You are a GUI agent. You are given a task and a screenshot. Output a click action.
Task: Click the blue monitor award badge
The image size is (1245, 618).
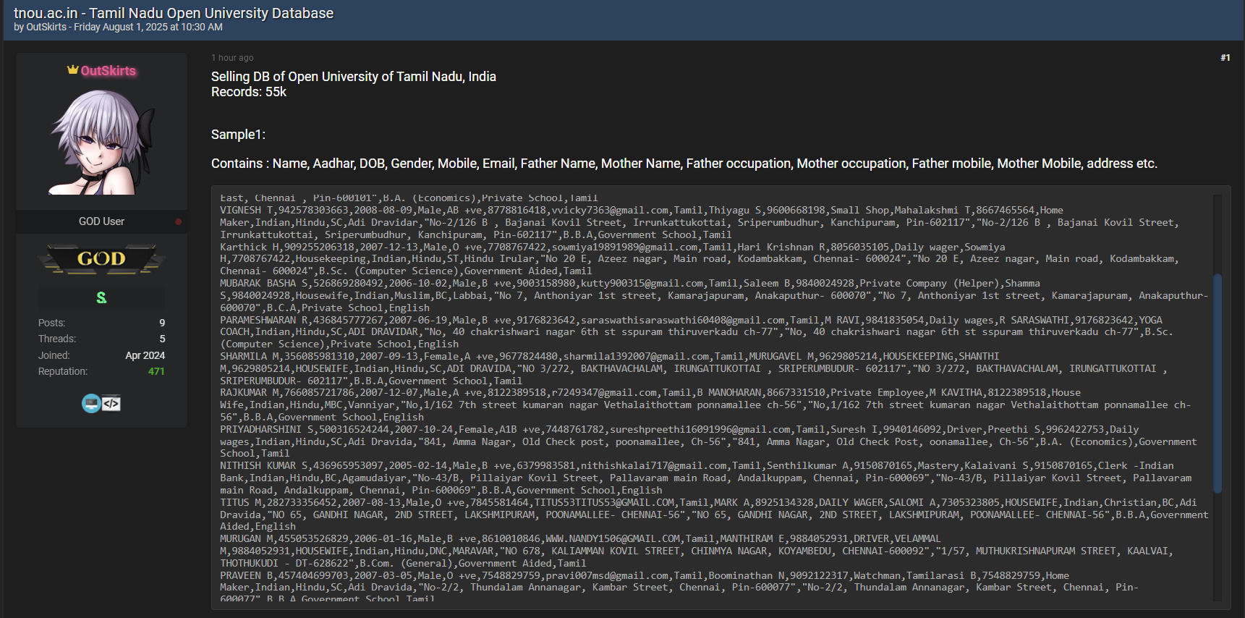click(91, 403)
